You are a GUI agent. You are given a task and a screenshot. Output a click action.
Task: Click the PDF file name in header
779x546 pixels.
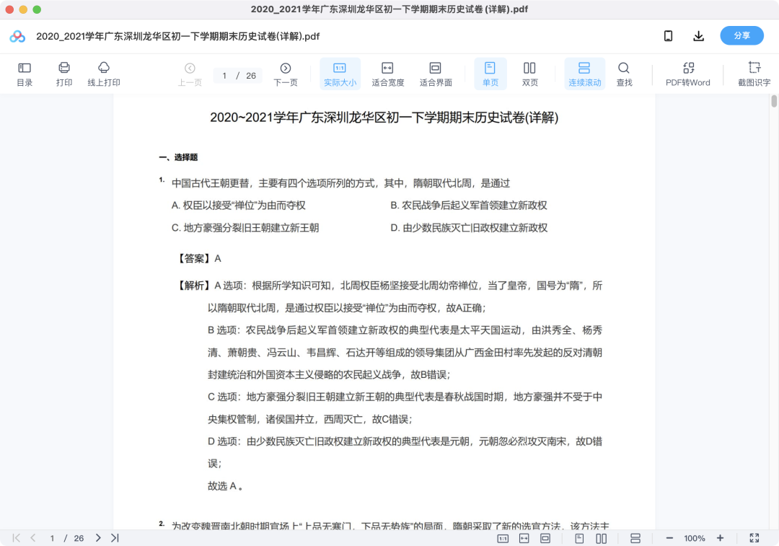click(x=178, y=36)
